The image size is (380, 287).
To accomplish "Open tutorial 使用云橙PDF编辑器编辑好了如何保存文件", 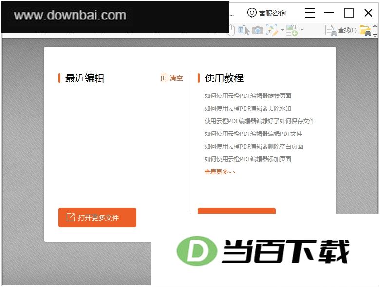I will [x=260, y=121].
